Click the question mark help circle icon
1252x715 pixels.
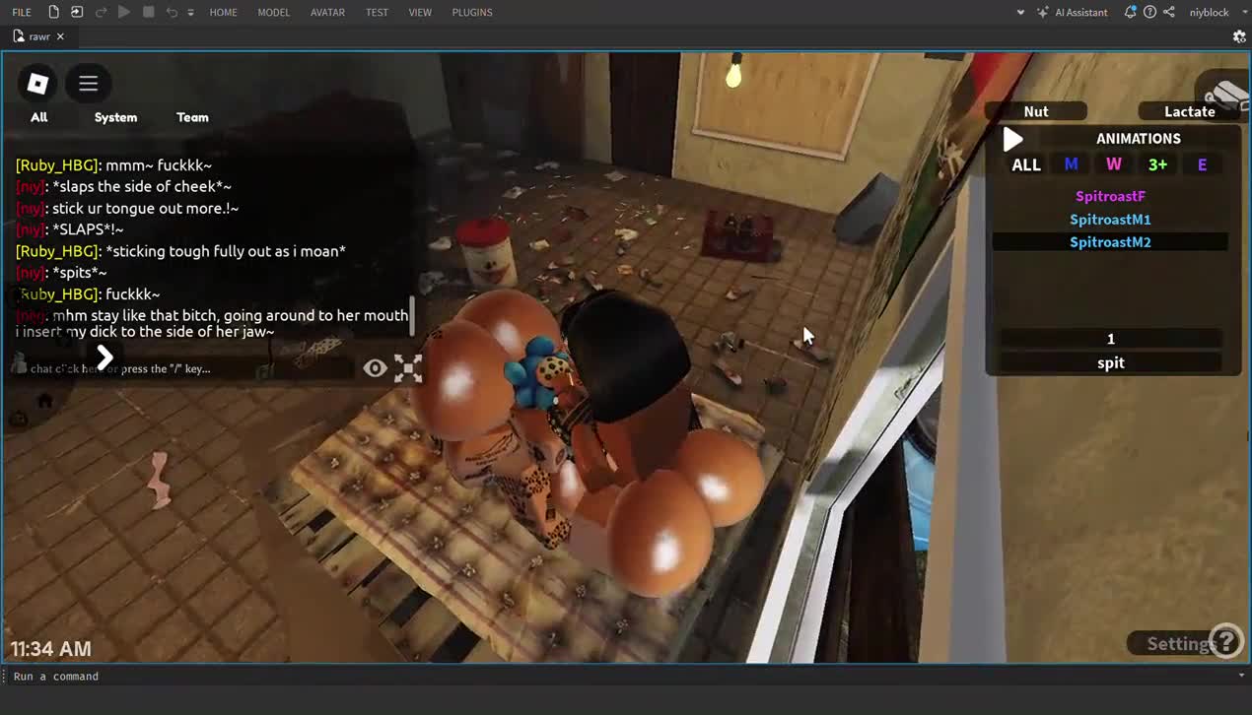(x=1225, y=641)
